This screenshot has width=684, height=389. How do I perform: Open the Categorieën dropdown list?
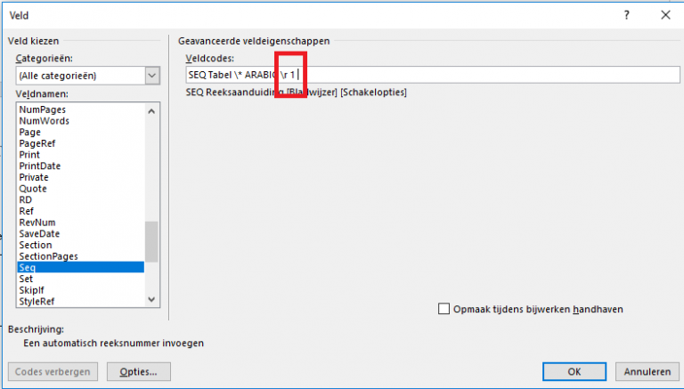tap(151, 76)
